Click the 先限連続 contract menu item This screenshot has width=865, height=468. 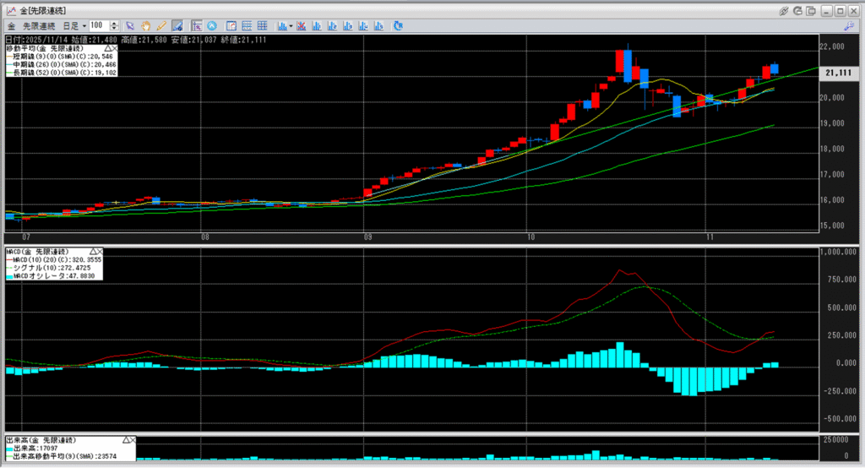[x=38, y=26]
